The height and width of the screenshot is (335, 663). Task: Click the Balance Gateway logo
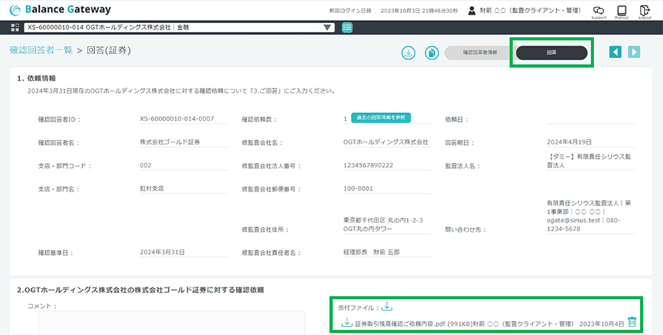[61, 10]
